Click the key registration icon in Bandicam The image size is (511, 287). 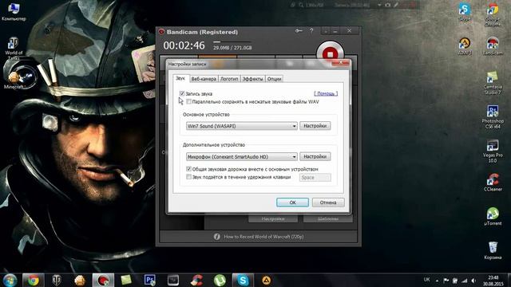(x=299, y=31)
